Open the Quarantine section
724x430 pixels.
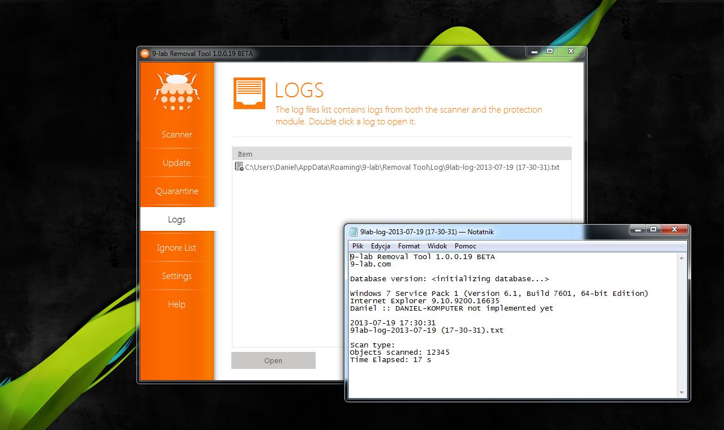coord(177,191)
